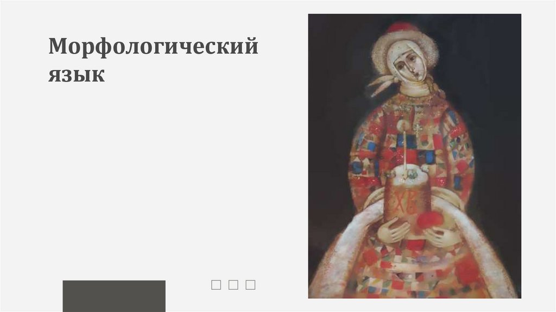Click the braid beside the woman's neck
Image resolution: width=556 pixels, height=312 pixels.
tap(437, 87)
